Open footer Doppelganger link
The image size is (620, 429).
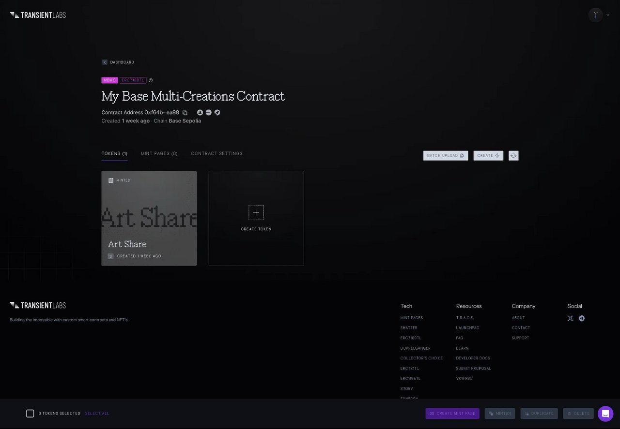[416, 348]
